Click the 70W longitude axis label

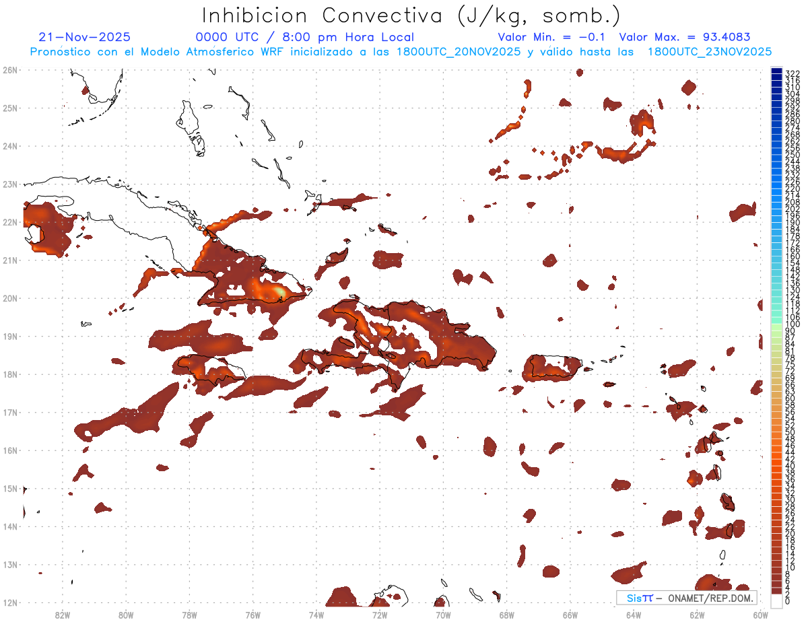click(x=443, y=614)
